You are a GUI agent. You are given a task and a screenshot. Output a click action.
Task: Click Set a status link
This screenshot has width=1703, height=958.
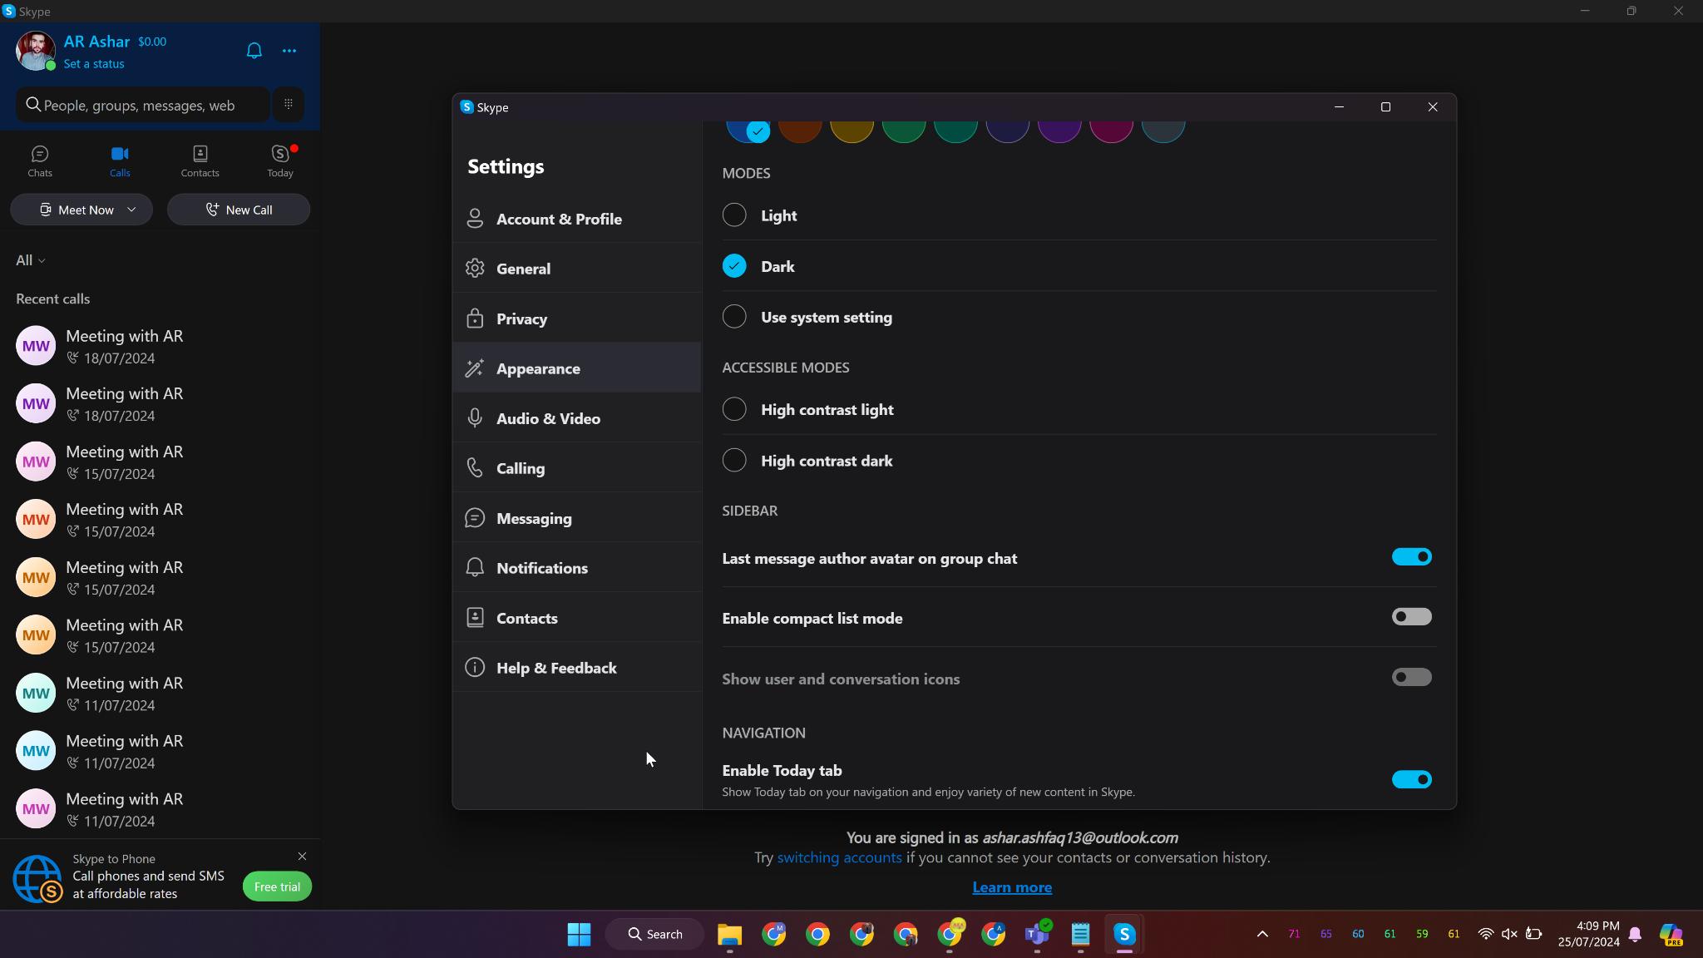tap(94, 64)
